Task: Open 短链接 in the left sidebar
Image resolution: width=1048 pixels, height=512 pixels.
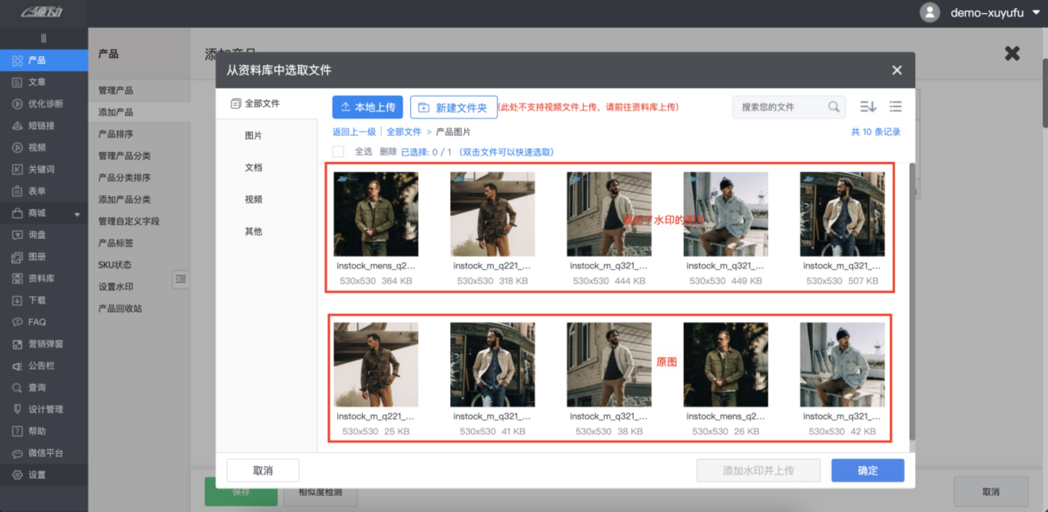Action: point(41,126)
